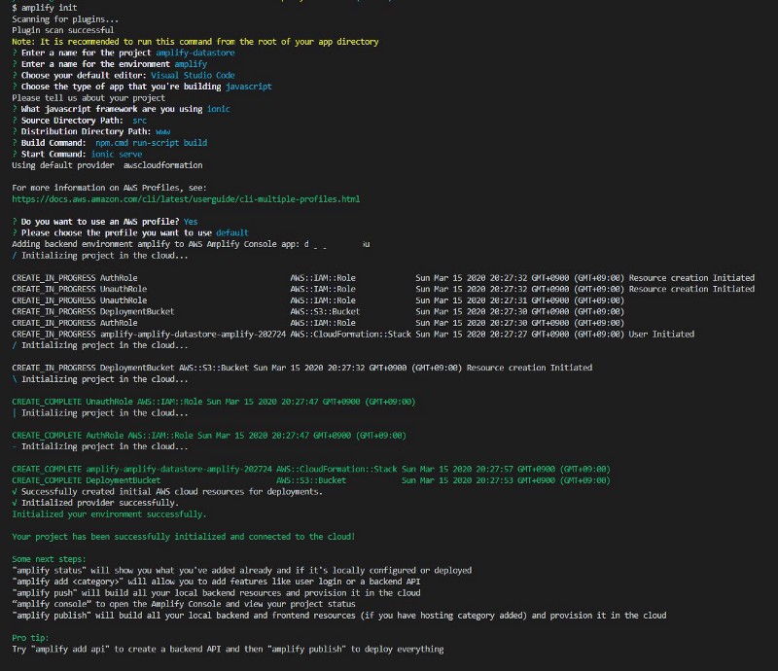This screenshot has width=778, height=671.
Task: Click the "Yes" answer for AWS profile
Action: click(x=191, y=222)
